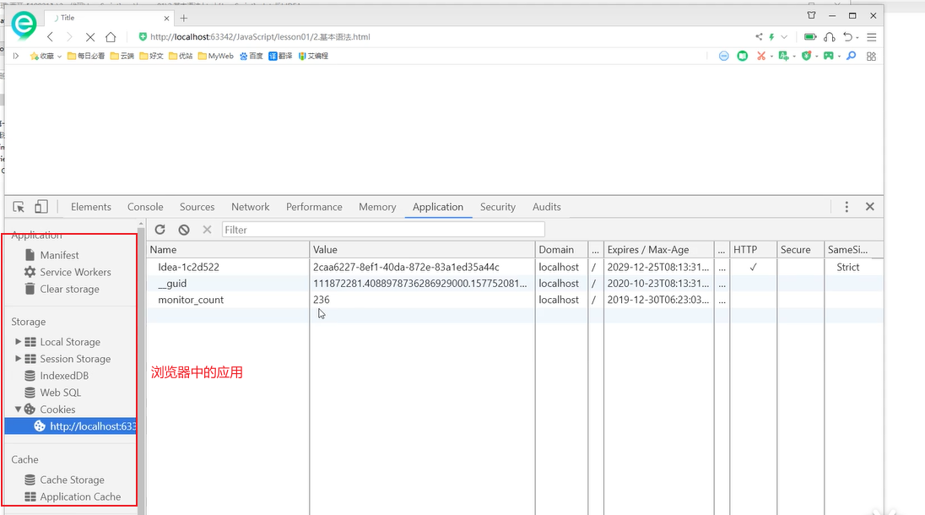Open dropdown next to translate extension icon

(x=794, y=57)
